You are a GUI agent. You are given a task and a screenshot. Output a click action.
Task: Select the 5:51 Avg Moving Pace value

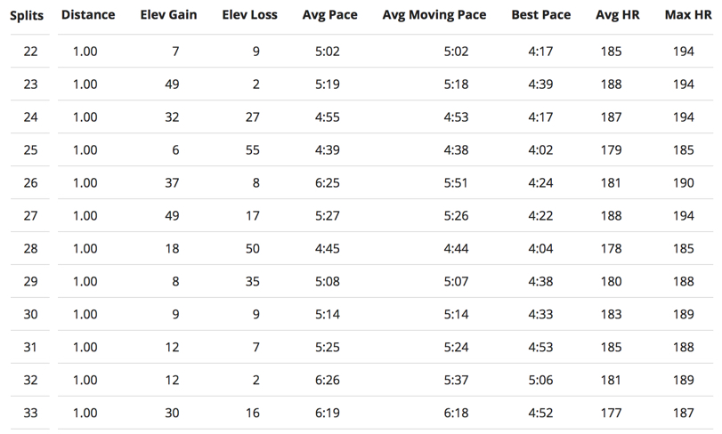[x=456, y=183]
